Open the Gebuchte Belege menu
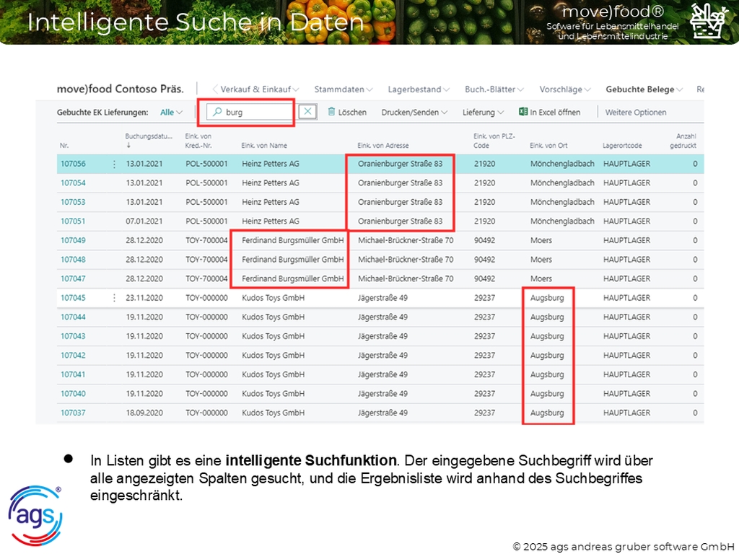Viewport: 739px width, 554px height. point(644,89)
